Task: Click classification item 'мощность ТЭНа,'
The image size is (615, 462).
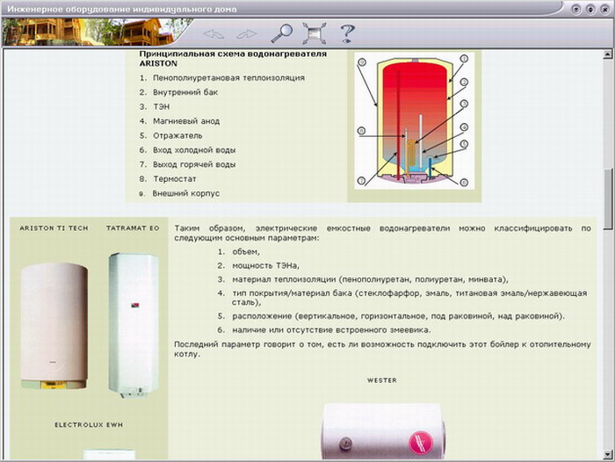Action: [x=265, y=265]
